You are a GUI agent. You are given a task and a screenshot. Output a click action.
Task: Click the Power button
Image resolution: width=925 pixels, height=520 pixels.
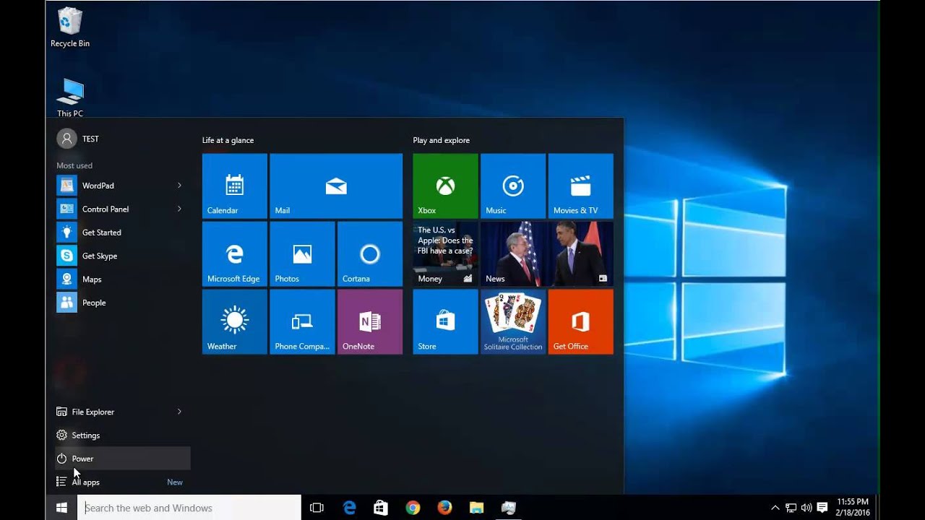pos(123,459)
